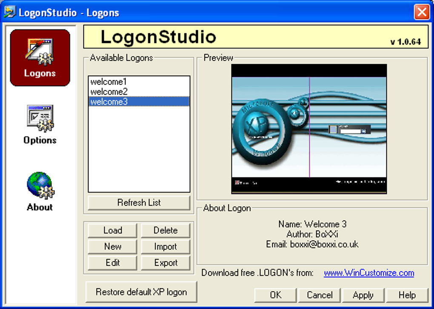The image size is (434, 309).
Task: Select welcome2 in Available Logons
Action: (x=139, y=91)
